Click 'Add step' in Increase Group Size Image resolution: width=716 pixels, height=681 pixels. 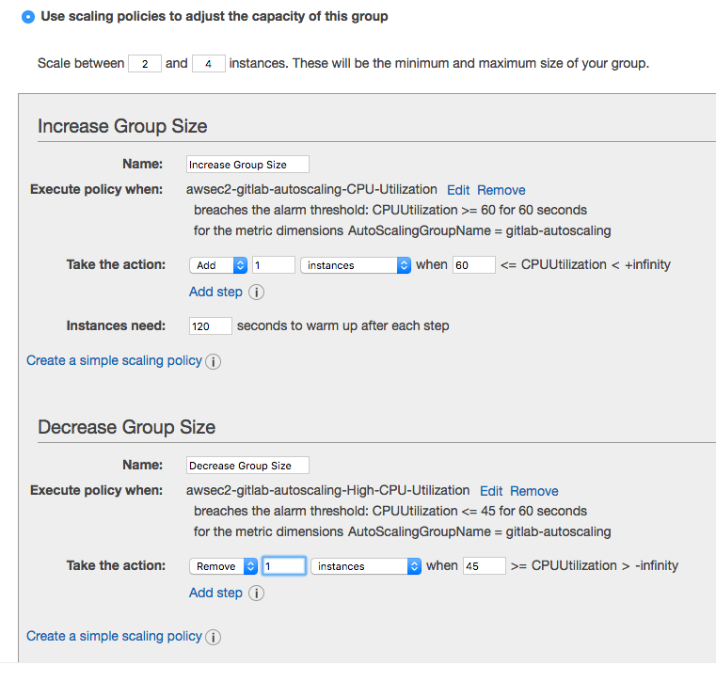pos(215,292)
